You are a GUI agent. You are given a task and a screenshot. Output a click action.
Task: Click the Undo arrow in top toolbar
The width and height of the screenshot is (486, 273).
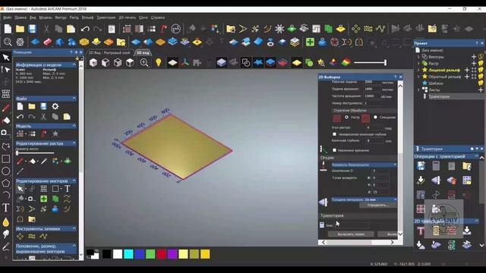(x=85, y=29)
